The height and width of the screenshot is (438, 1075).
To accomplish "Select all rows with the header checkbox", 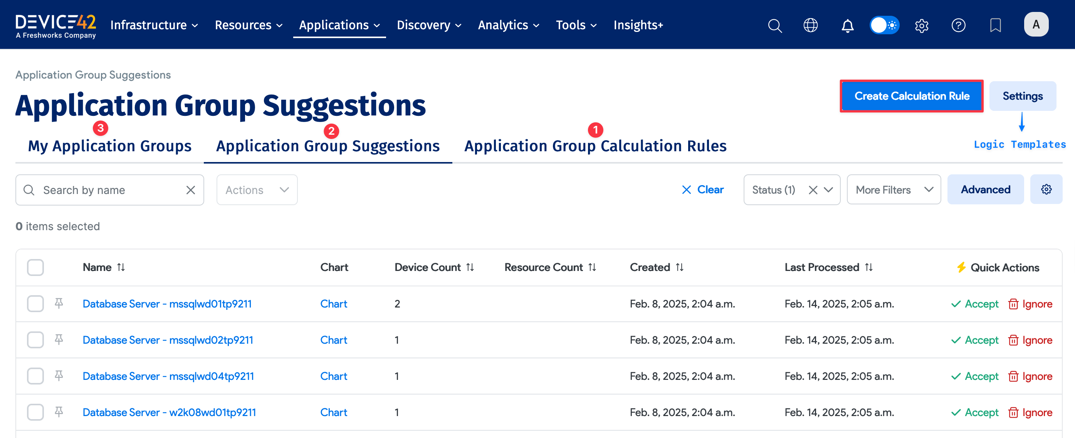I will pyautogui.click(x=35, y=267).
